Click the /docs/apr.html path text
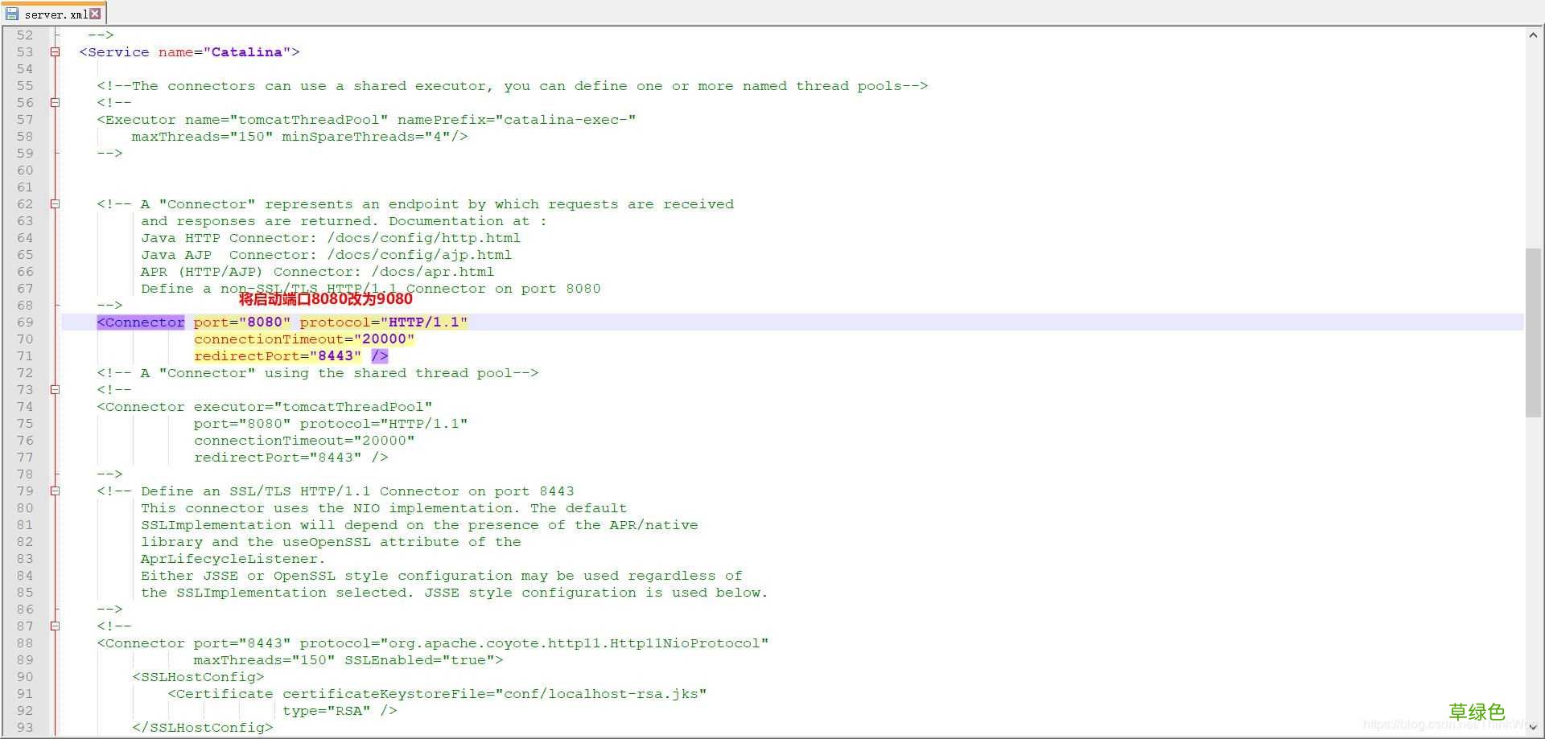This screenshot has height=739, width=1545. (432, 272)
